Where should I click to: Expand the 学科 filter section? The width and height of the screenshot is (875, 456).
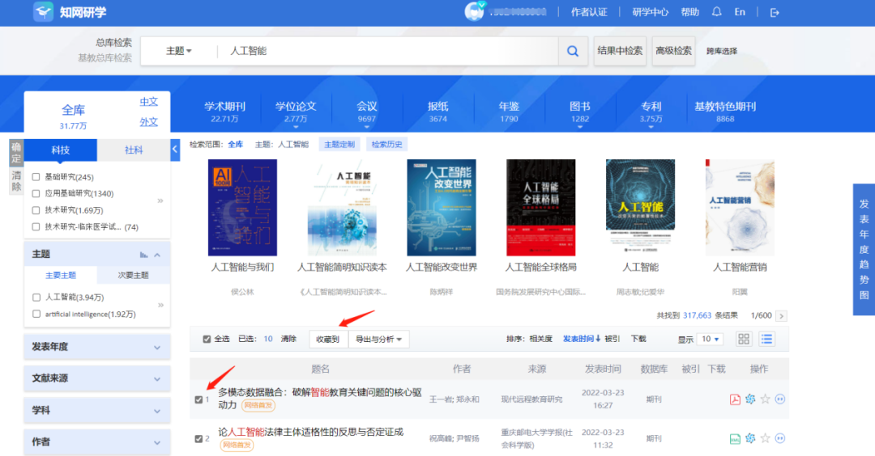click(97, 411)
